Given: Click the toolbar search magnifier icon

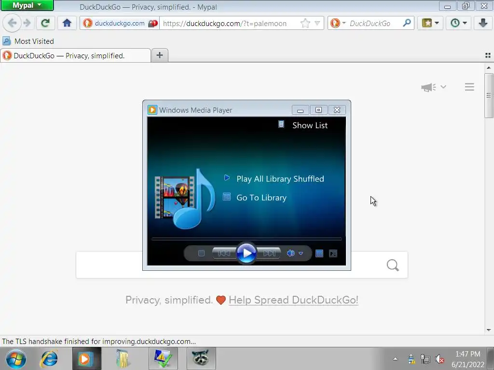Looking at the screenshot, I should (407, 23).
